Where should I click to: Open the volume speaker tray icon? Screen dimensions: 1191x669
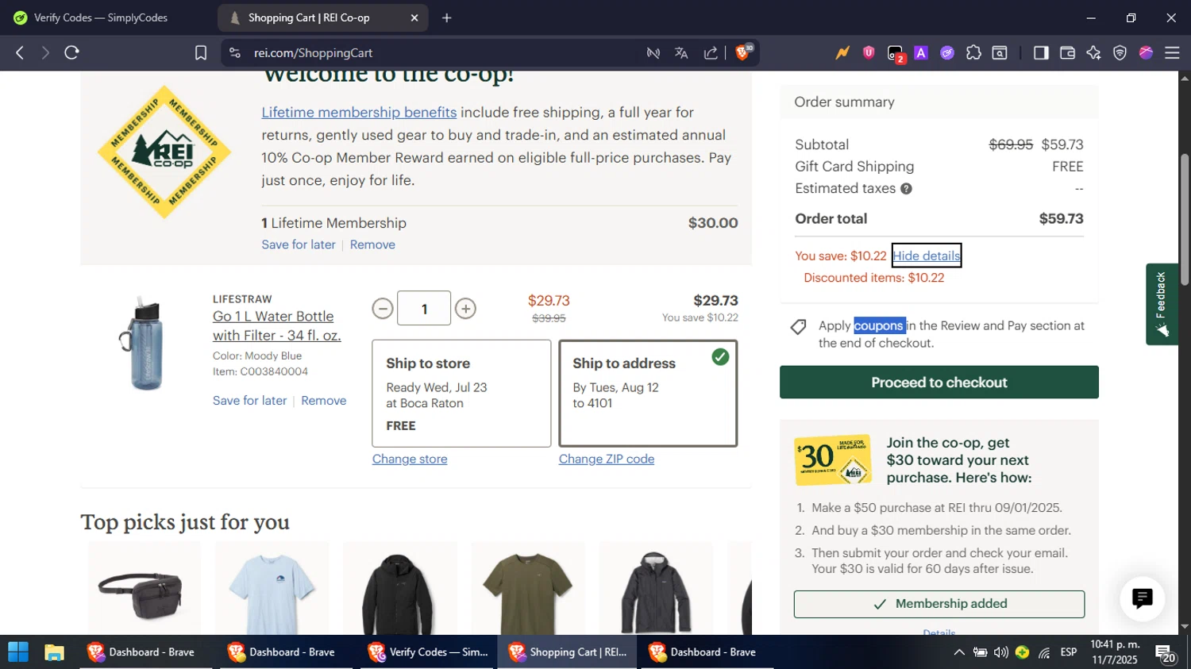coord(1000,652)
